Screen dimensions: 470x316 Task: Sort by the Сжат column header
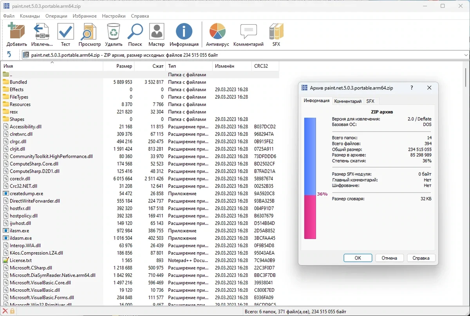coord(150,66)
